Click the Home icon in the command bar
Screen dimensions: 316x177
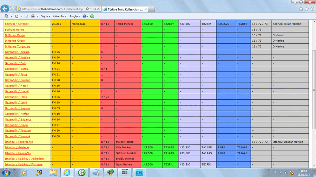click(6, 16)
